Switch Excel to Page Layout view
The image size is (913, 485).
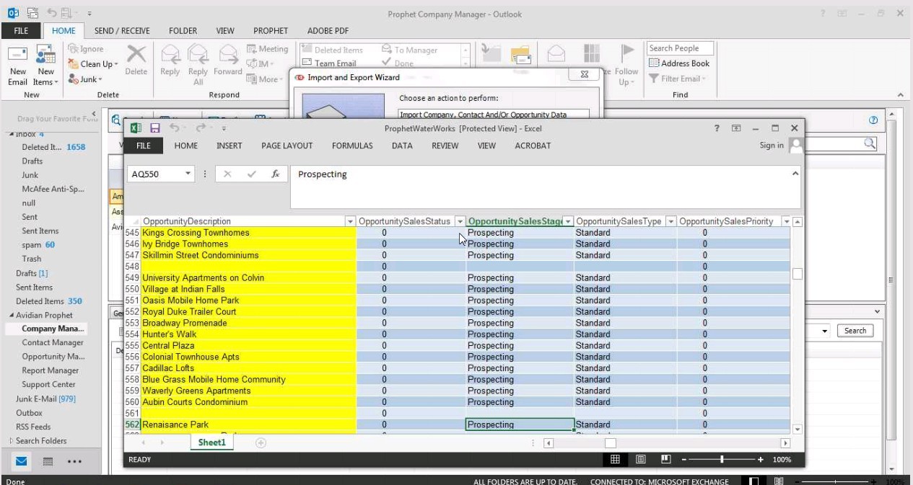click(x=640, y=459)
